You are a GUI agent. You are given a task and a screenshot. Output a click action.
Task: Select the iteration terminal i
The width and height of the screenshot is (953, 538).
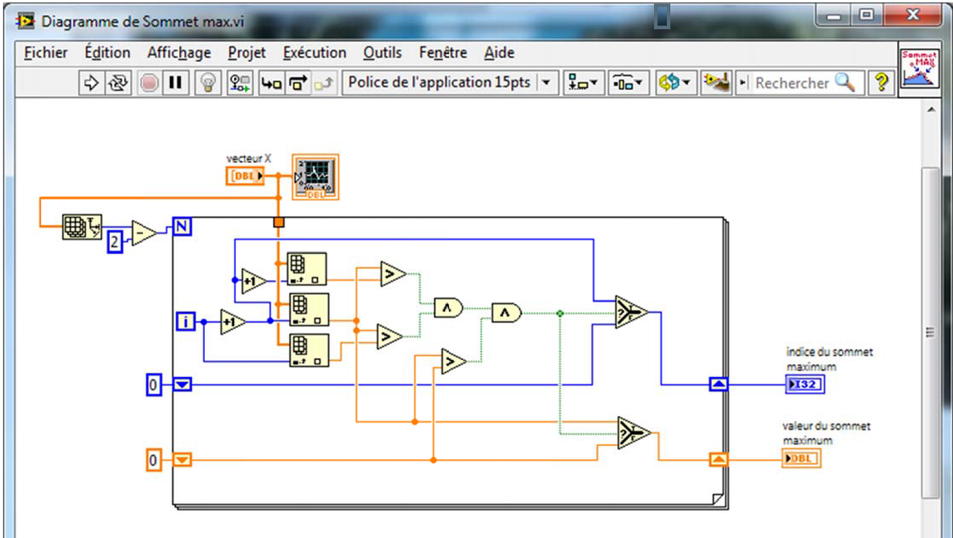pyautogui.click(x=186, y=321)
